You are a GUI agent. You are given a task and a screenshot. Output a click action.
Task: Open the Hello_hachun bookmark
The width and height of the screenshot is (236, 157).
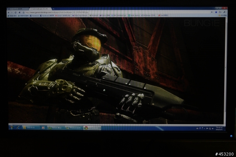pos(134,16)
